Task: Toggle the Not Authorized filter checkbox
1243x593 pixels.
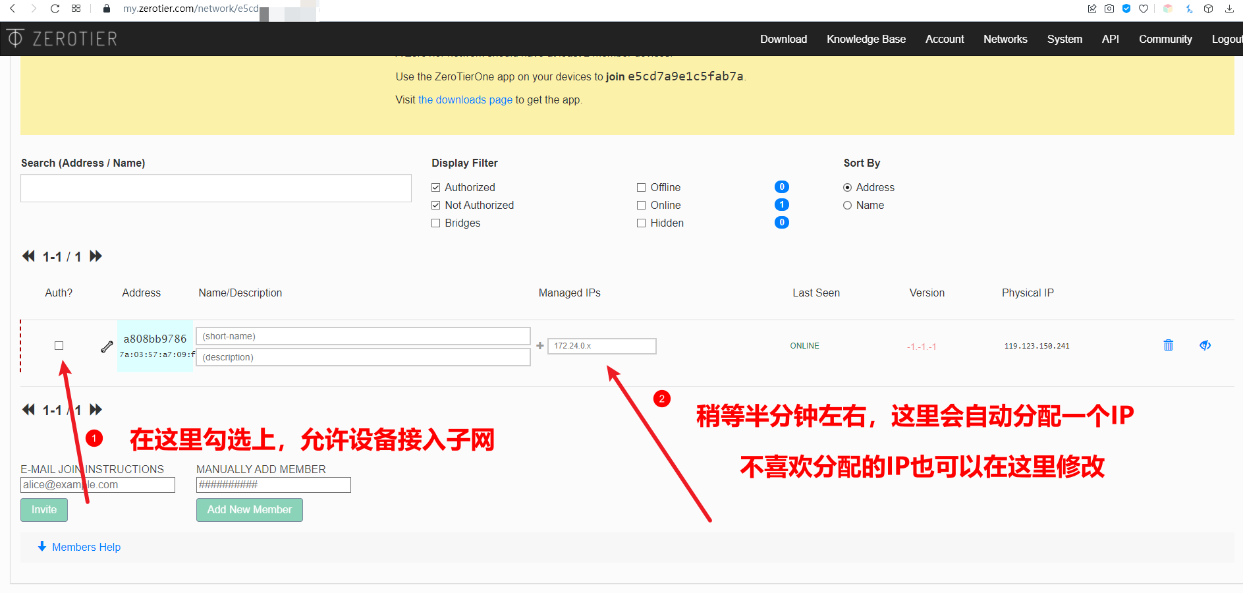Action: coord(435,206)
